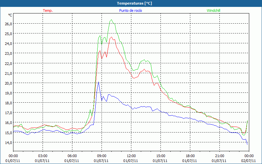This screenshot has height=164, width=262.
Task: Click the 03:00 time axis label
Action: coord(43,156)
